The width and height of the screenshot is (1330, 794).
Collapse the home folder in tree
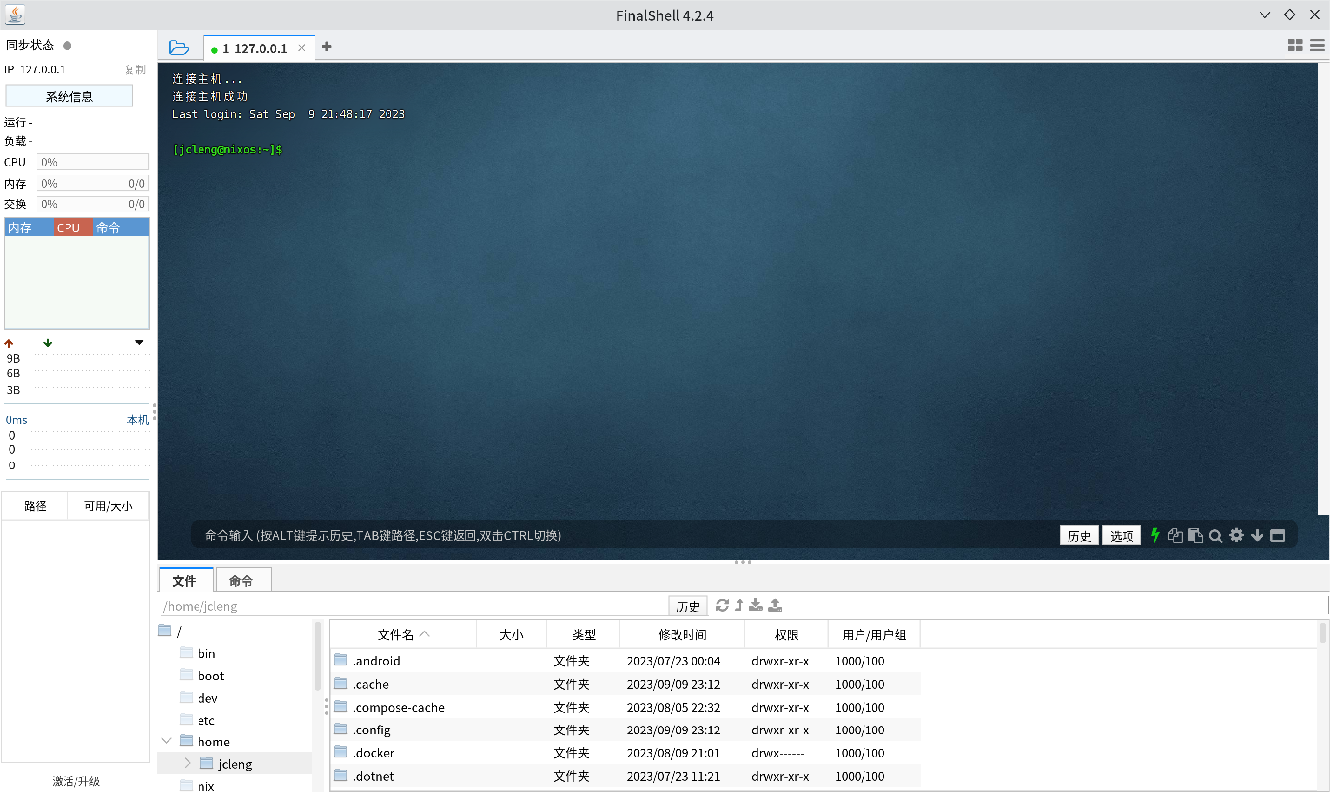[165, 741]
